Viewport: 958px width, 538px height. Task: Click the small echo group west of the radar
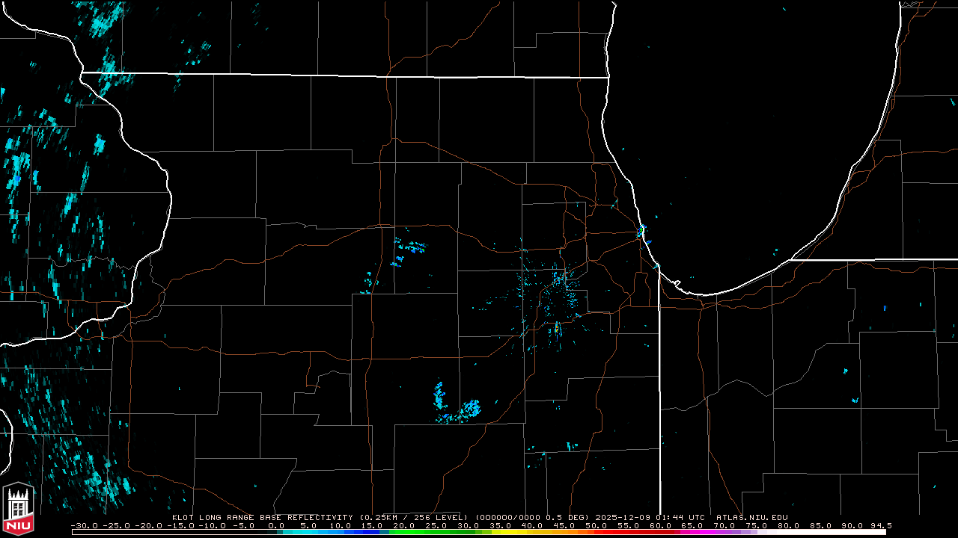pos(409,246)
